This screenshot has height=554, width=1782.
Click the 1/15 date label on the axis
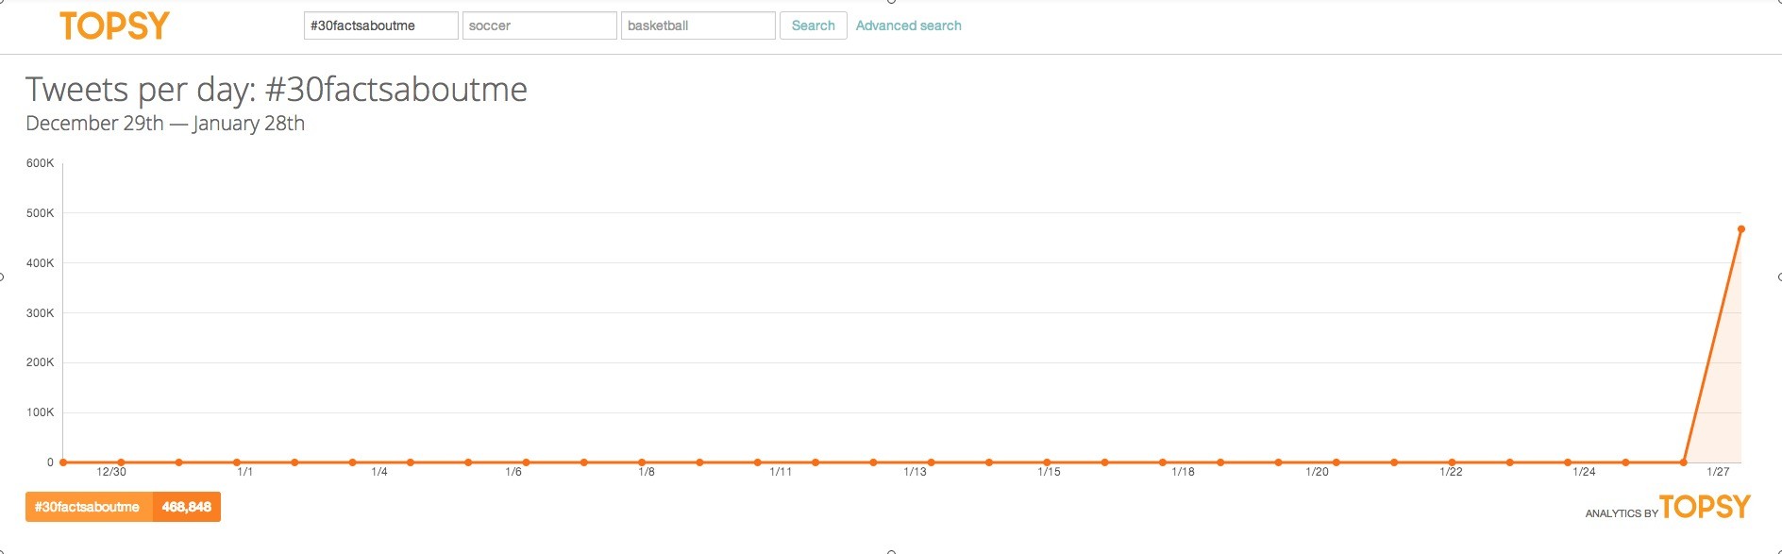[x=1049, y=472]
